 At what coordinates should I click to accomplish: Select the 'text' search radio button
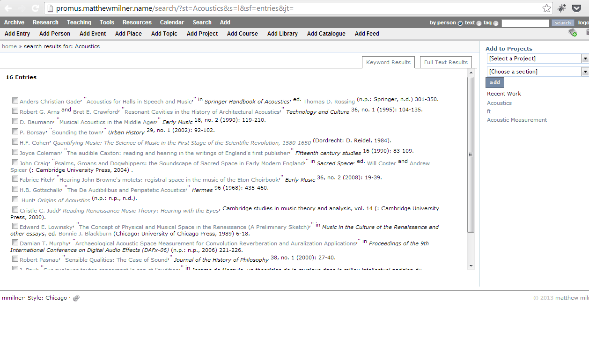click(479, 23)
